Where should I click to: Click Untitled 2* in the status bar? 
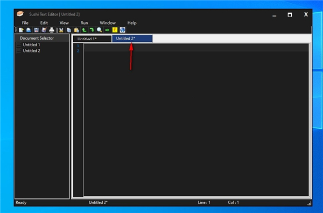click(98, 202)
